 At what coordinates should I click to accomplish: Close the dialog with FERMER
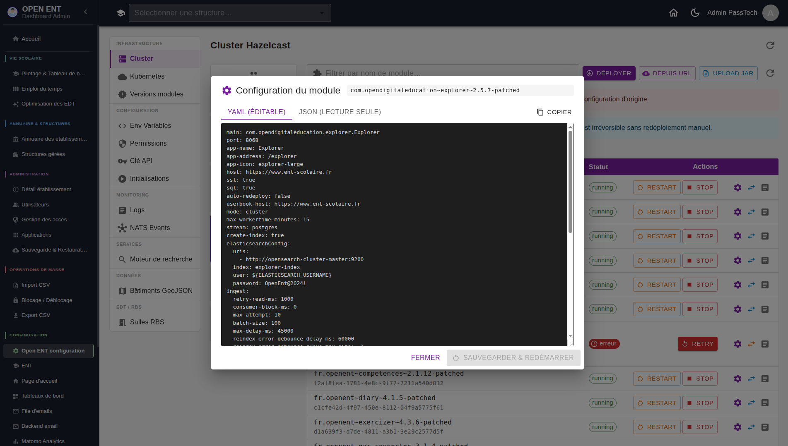tap(425, 357)
